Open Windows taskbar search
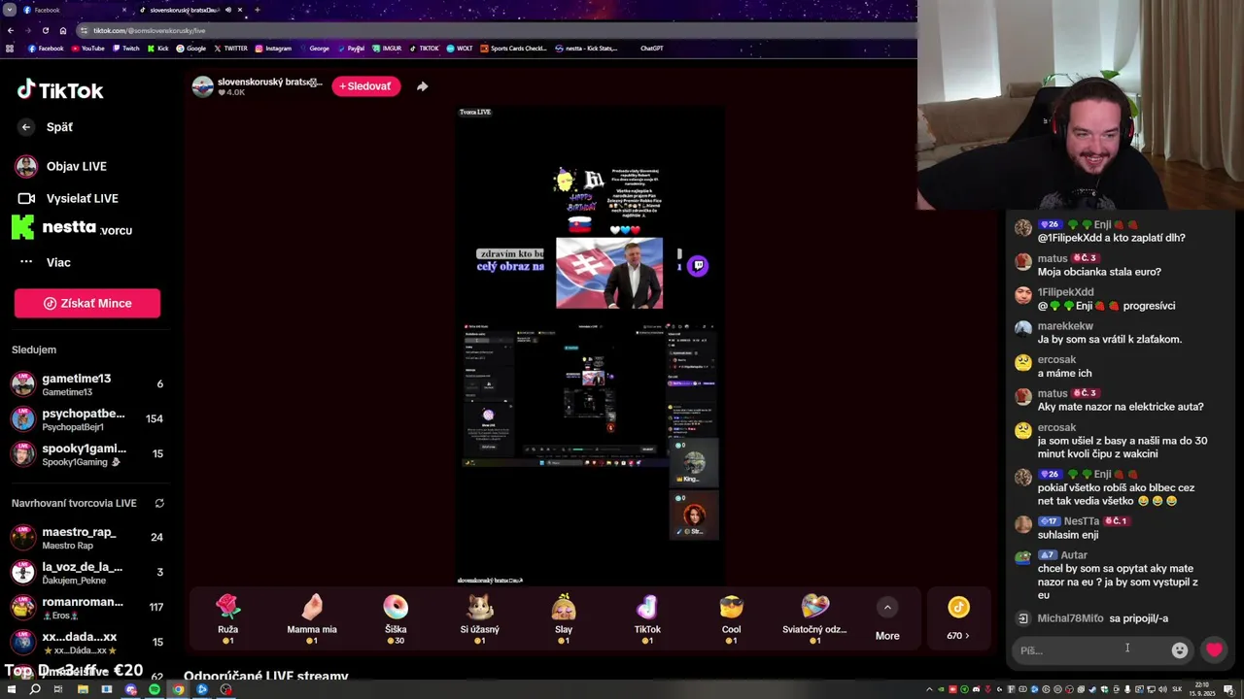Image resolution: width=1244 pixels, height=699 pixels. [35, 689]
